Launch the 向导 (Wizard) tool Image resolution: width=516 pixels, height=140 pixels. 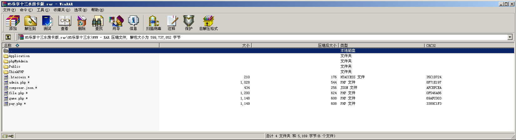tap(116, 23)
